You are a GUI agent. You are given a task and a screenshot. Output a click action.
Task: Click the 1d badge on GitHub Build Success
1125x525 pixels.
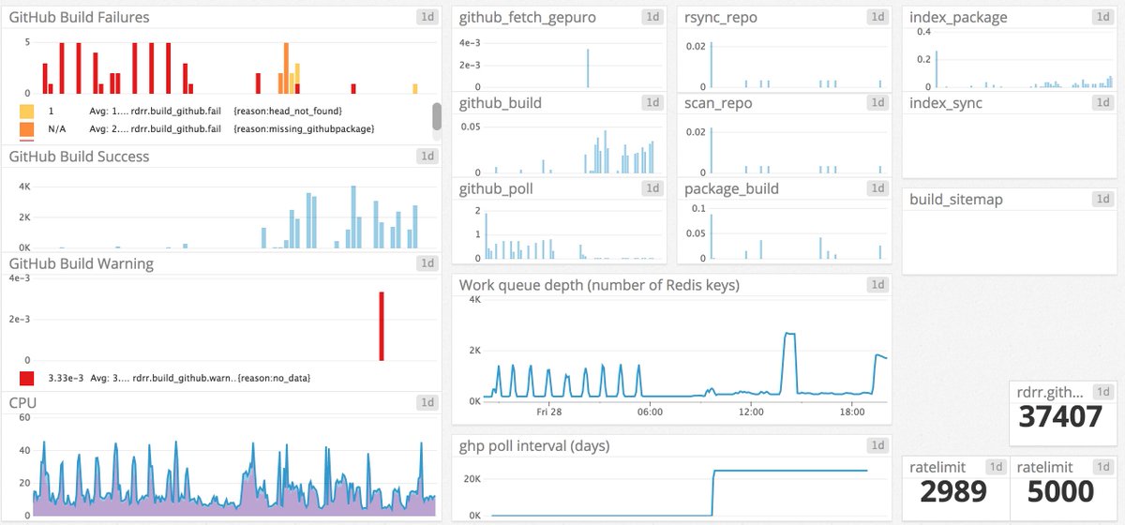click(x=427, y=157)
